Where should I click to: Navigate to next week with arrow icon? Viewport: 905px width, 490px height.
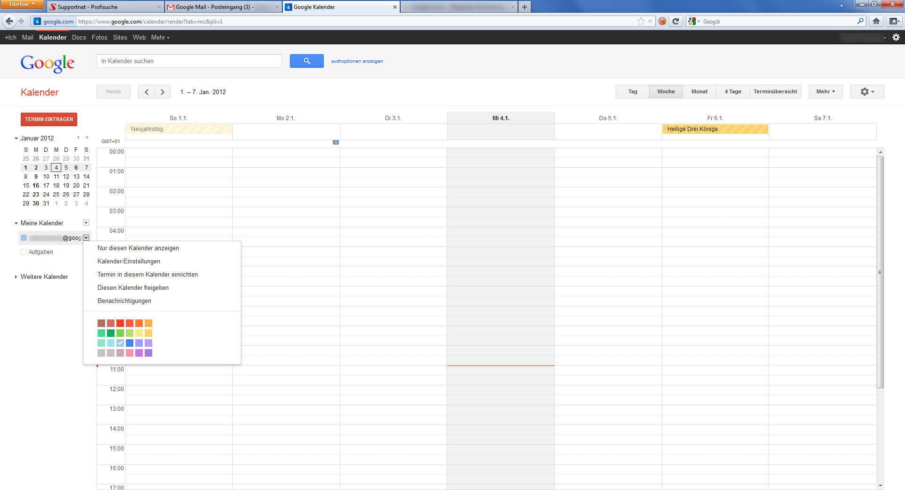click(162, 91)
